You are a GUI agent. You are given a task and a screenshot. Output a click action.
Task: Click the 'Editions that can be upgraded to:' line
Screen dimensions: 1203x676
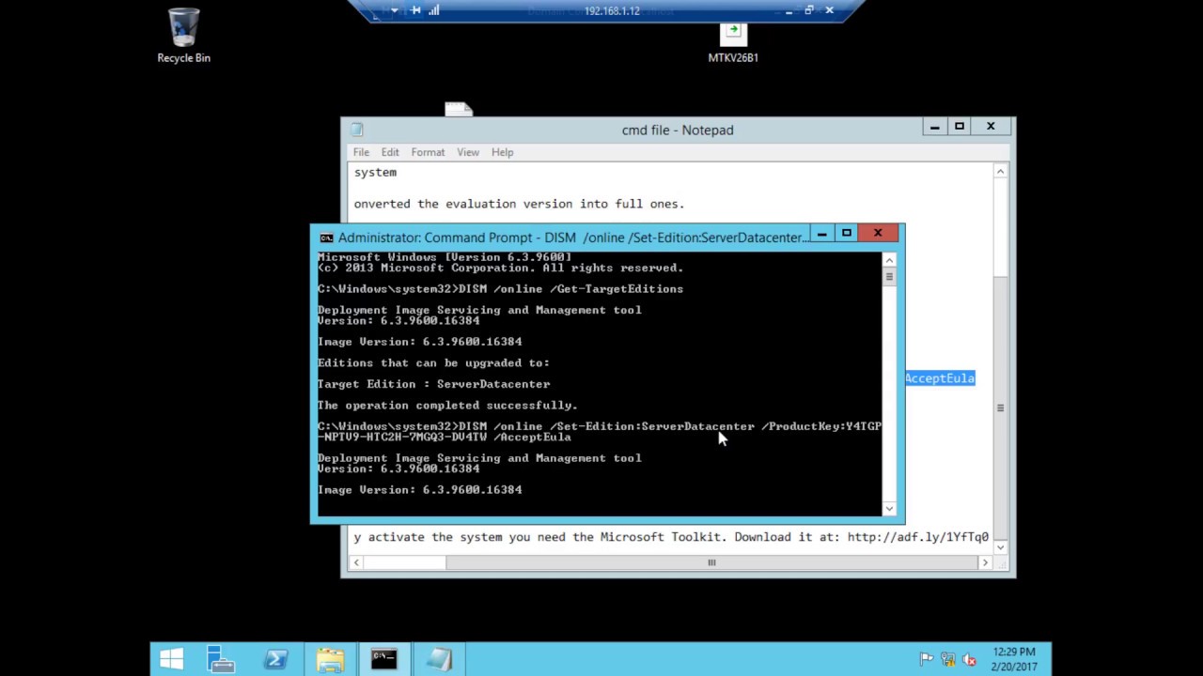point(433,362)
